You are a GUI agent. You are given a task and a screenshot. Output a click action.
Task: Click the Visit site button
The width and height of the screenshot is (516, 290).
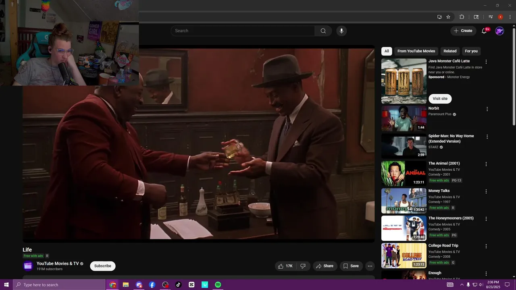pos(440,99)
